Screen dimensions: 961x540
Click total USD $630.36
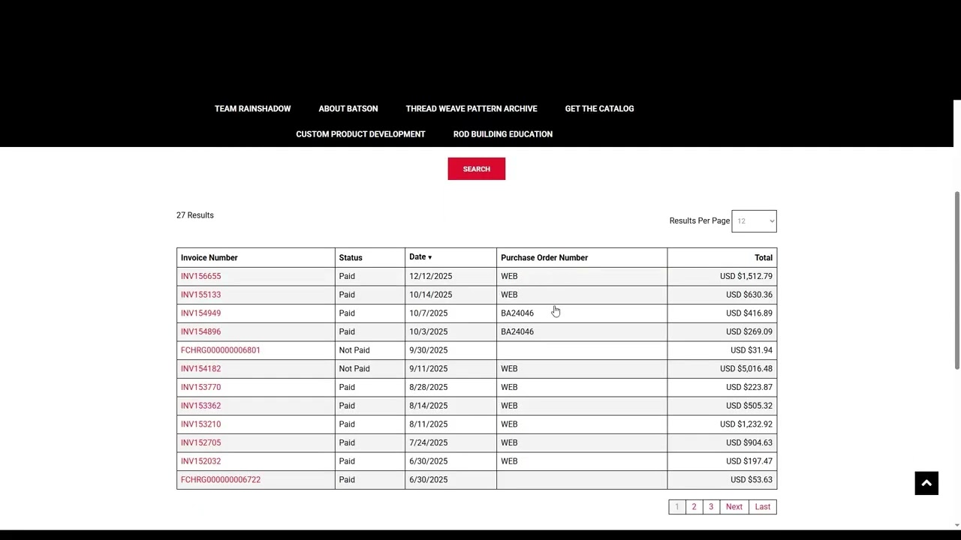pyautogui.click(x=749, y=295)
